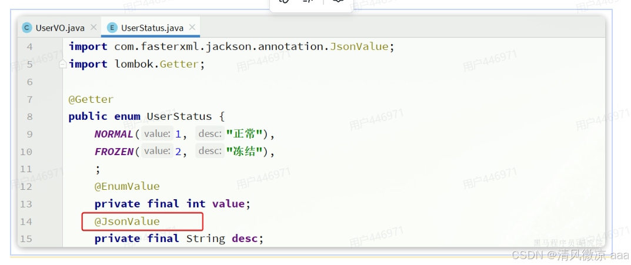
Task: Close the UserVO.java tab
Action: (94, 28)
